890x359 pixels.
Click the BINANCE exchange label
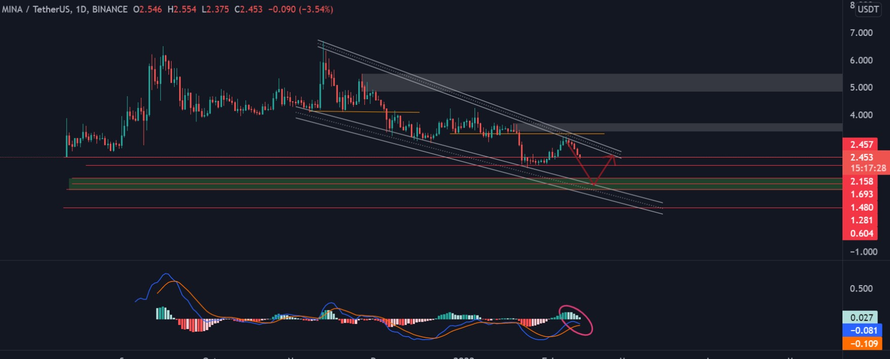[110, 9]
